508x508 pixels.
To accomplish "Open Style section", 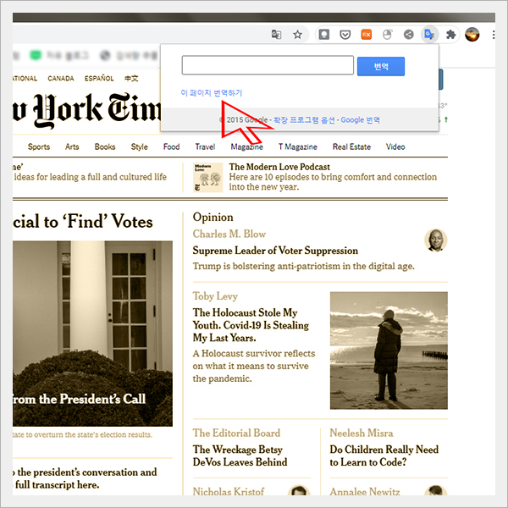I will click(140, 146).
